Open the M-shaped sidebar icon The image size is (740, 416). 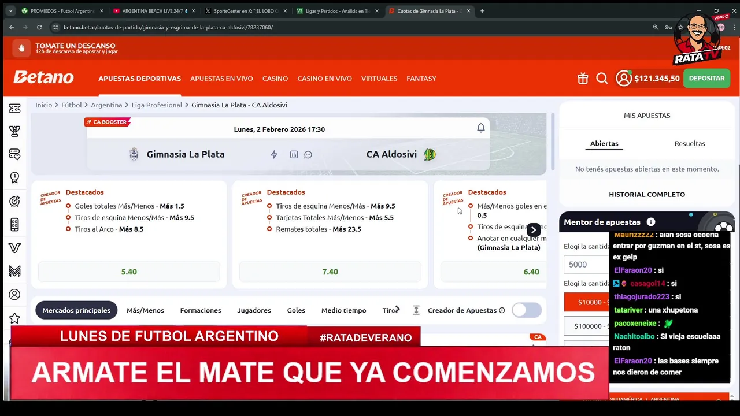click(x=14, y=271)
